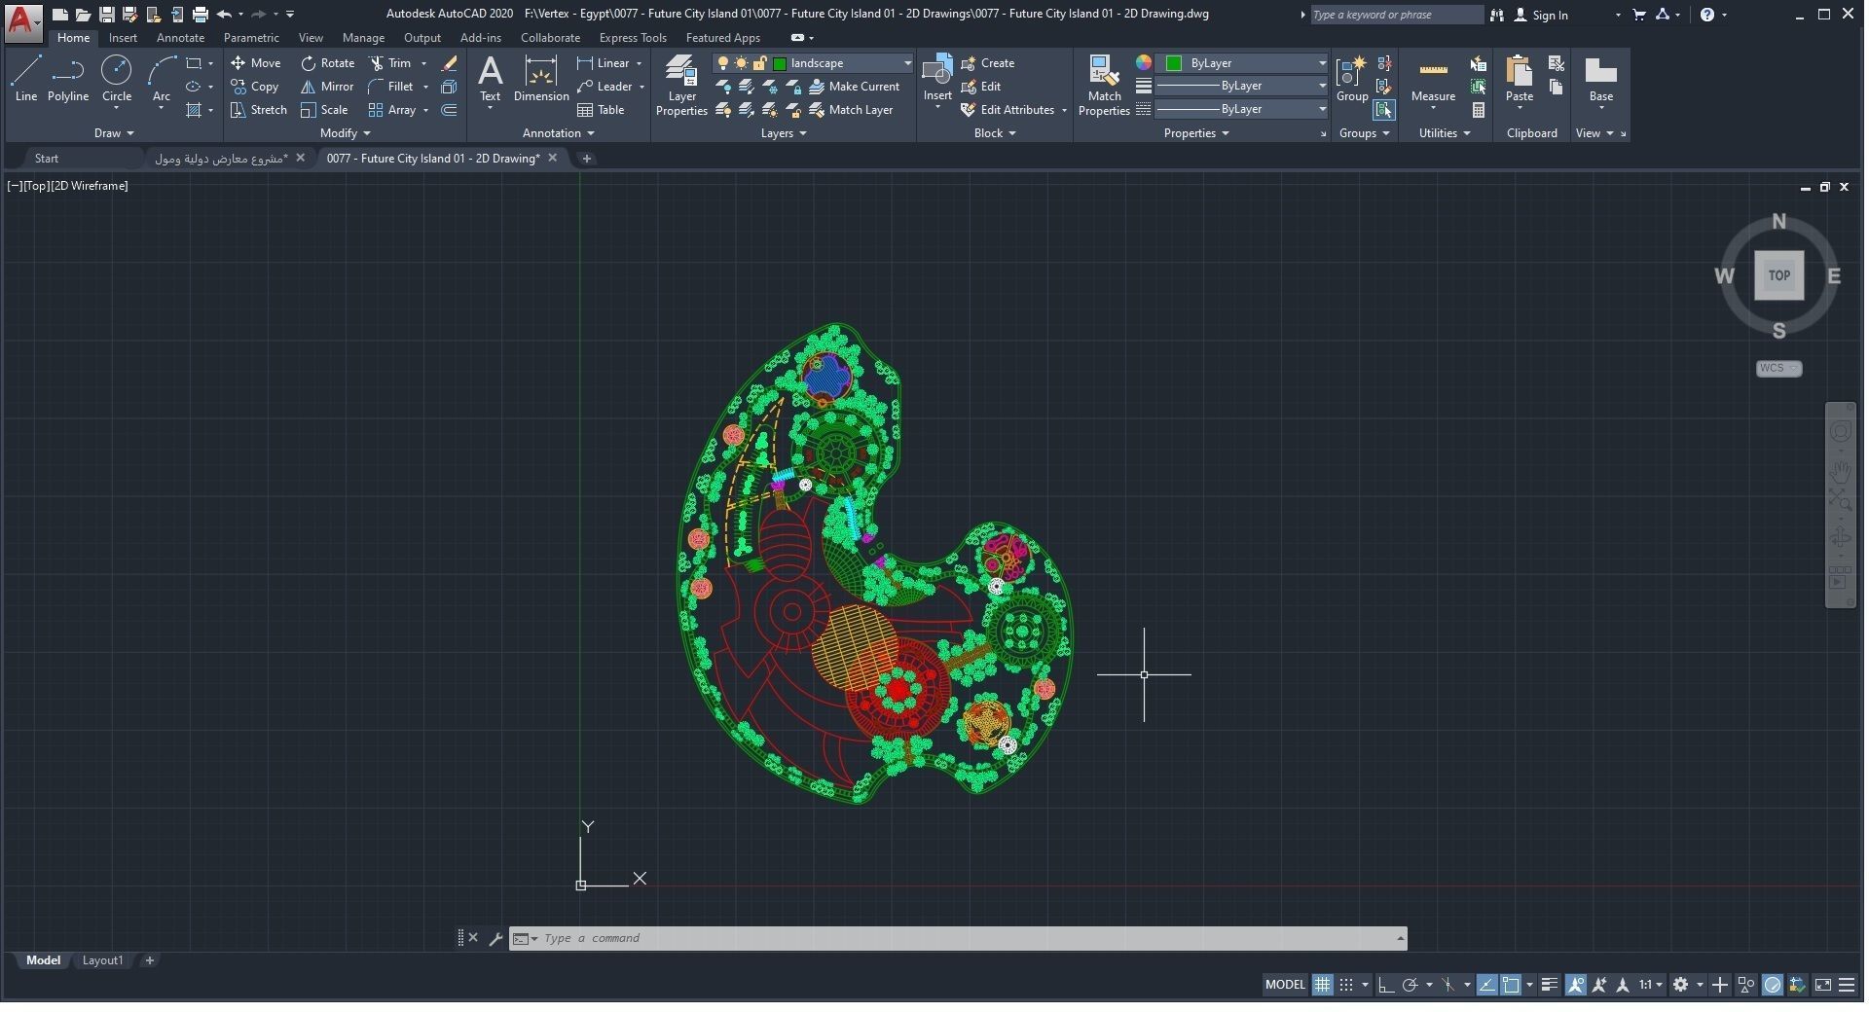Screen dimensions: 1869x1012
Task: Toggle Polar Tracking in status bar
Action: coord(1410,985)
